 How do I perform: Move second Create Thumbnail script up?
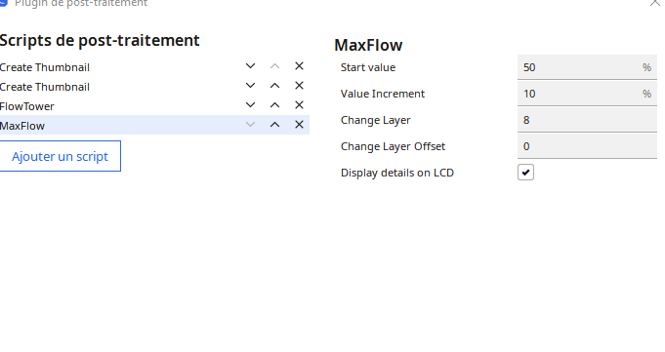(274, 86)
